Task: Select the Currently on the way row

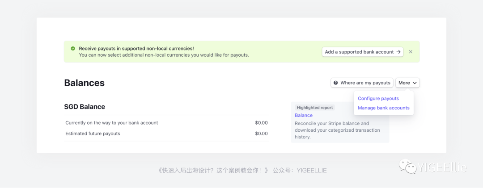Action: [x=111, y=122]
